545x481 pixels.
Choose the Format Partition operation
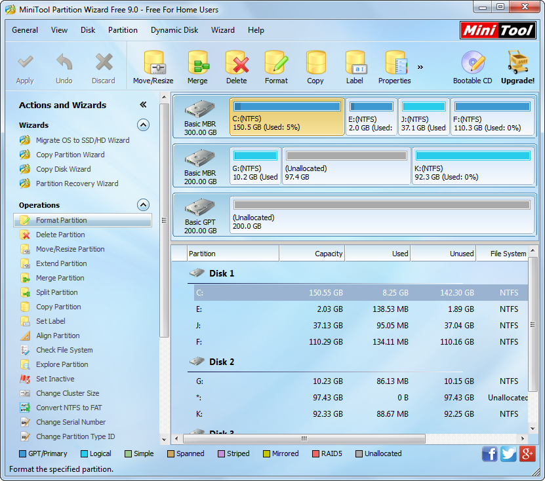pyautogui.click(x=83, y=220)
